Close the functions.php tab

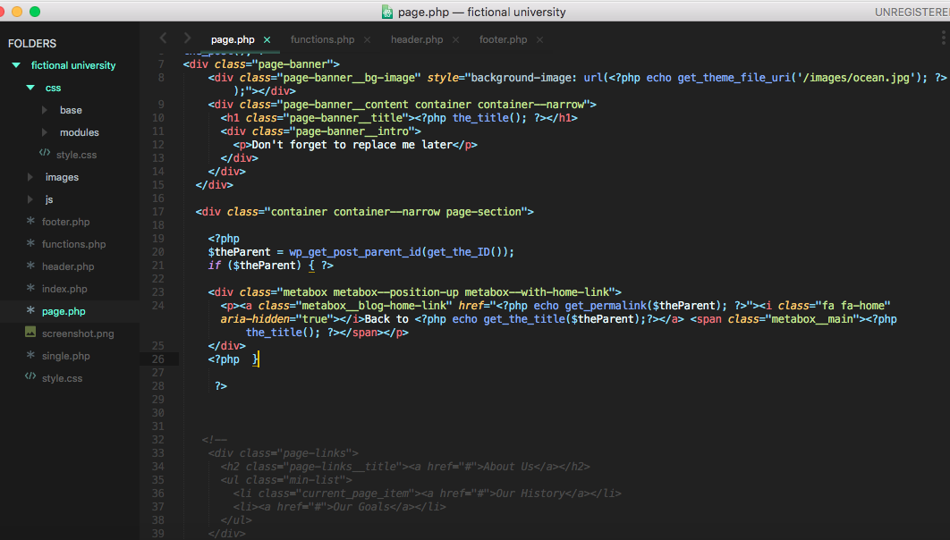coord(367,40)
